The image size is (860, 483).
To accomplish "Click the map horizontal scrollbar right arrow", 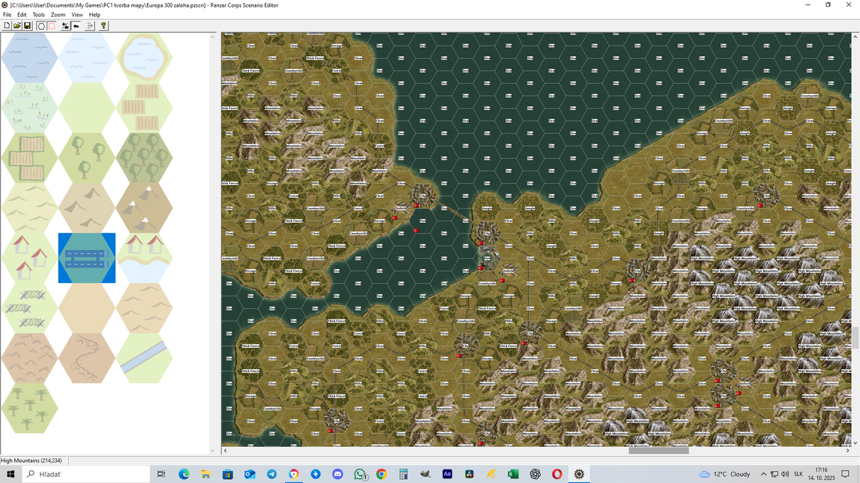I will point(848,450).
